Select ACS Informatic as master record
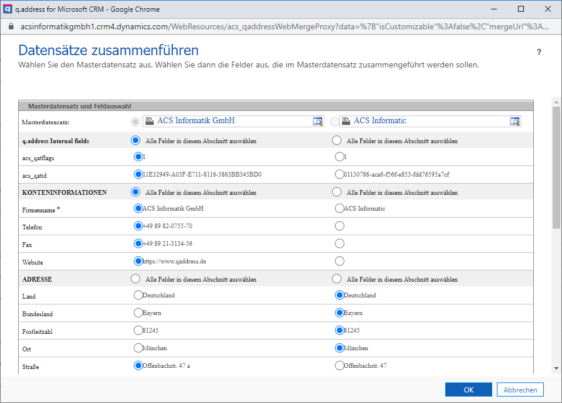This screenshot has width=562, height=403. tap(334, 122)
